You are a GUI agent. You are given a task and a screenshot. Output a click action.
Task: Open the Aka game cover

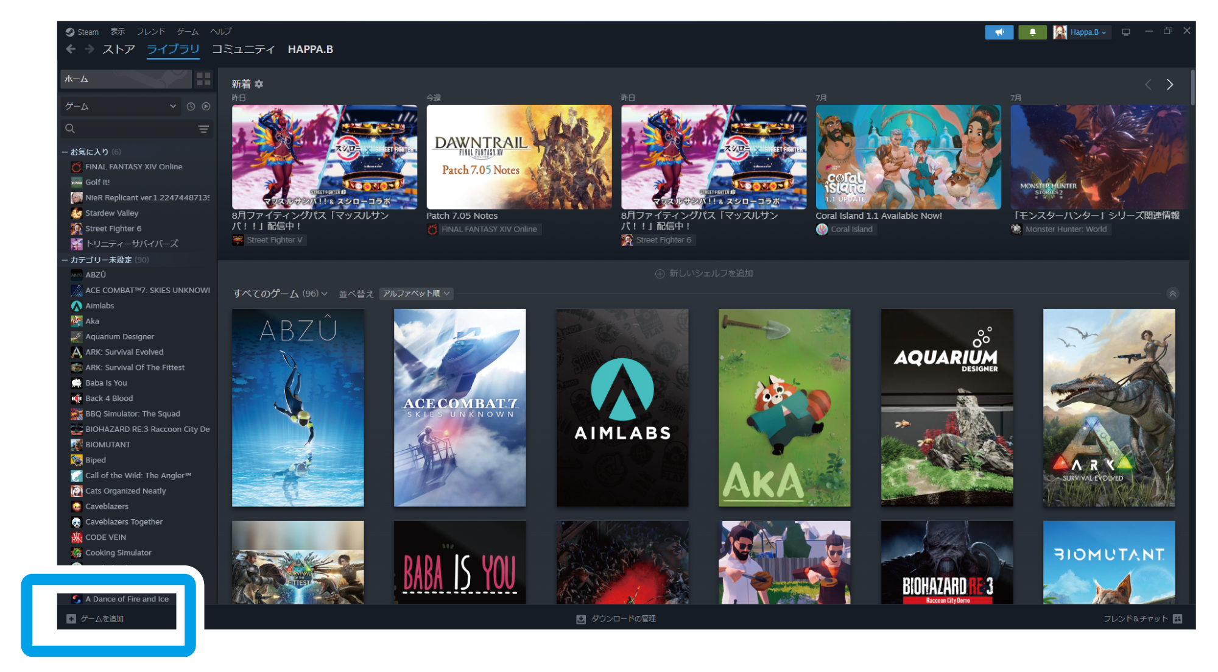click(x=784, y=408)
